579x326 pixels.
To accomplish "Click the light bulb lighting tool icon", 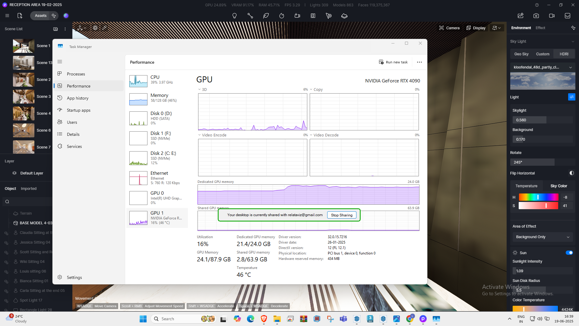I will pos(234,16).
